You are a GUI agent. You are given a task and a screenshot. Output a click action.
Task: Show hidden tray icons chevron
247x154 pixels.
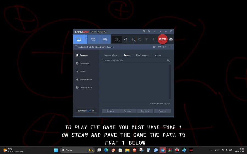point(211,150)
